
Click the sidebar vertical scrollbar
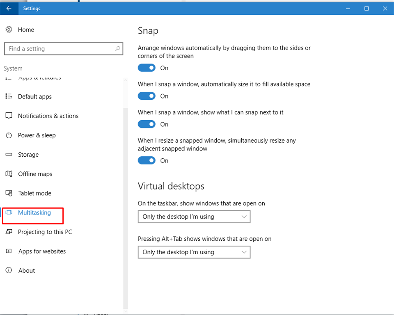(126, 208)
